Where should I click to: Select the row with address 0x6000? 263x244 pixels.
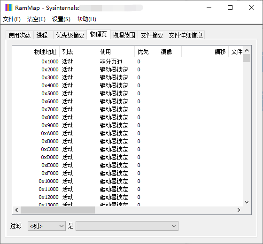pos(127,101)
